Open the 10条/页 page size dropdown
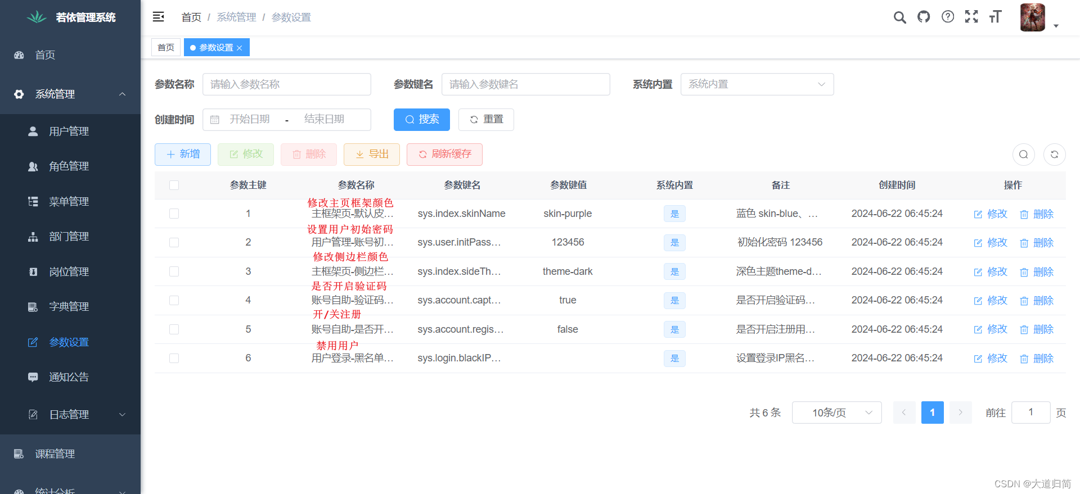This screenshot has height=494, width=1080. 837,413
